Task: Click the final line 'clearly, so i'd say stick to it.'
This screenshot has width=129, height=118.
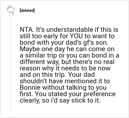Action: [x=60, y=100]
